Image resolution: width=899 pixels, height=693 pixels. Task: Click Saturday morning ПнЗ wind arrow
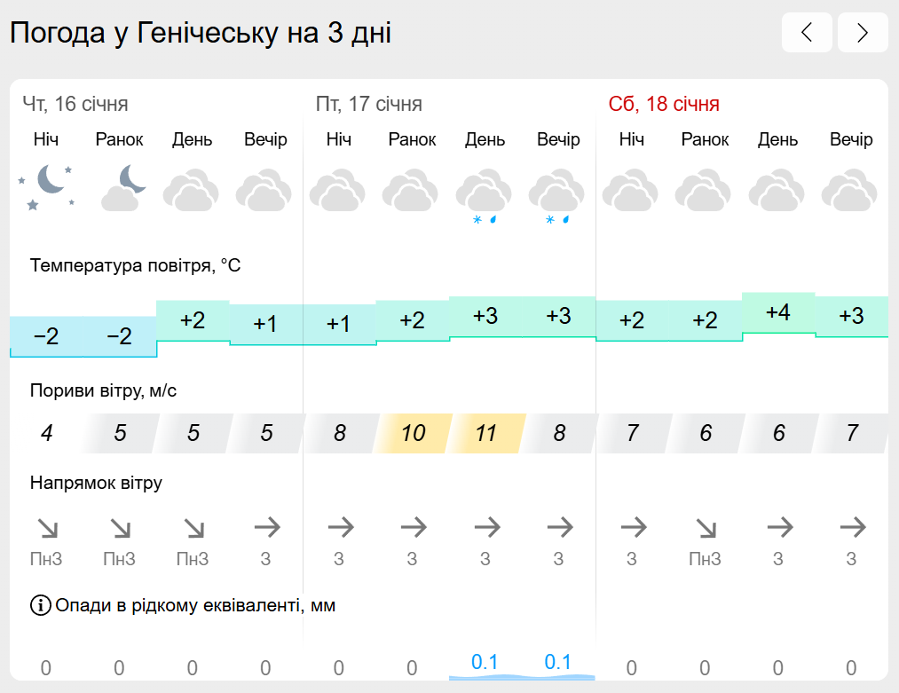point(706,528)
